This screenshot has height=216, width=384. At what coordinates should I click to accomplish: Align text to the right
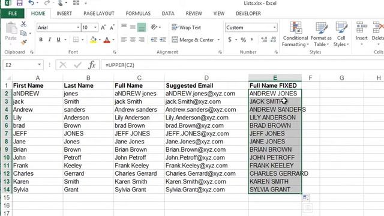click(x=142, y=40)
